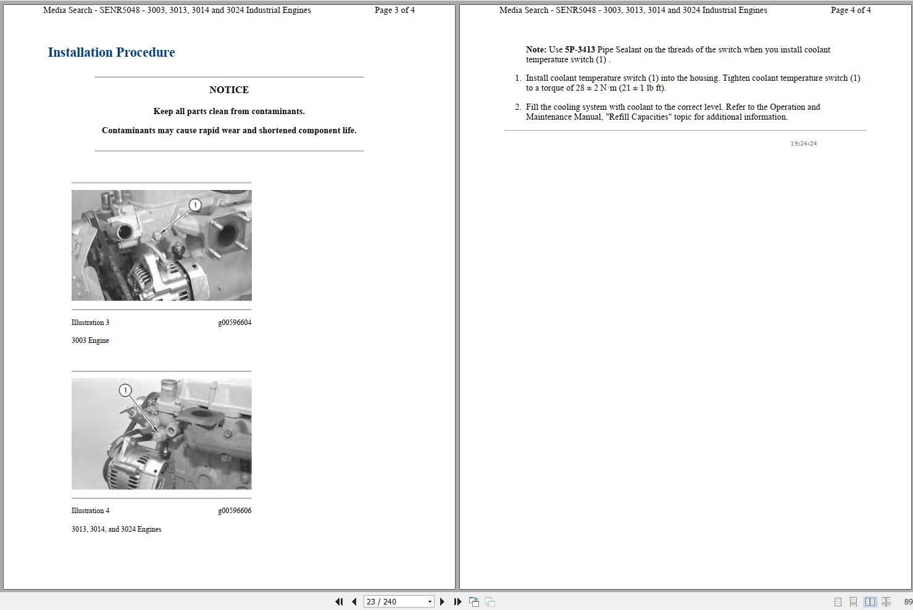Open page list via the combo box arrow
The height and width of the screenshot is (610, 913).
point(430,601)
